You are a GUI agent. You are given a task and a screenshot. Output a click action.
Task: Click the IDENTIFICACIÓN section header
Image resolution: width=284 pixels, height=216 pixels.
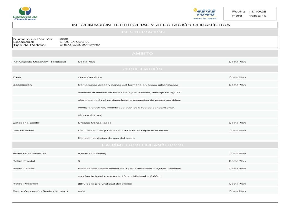tap(143, 32)
